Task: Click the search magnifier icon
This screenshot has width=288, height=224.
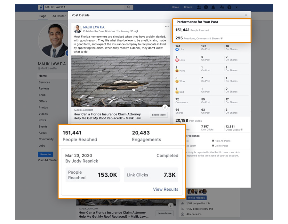Action: [129, 7]
